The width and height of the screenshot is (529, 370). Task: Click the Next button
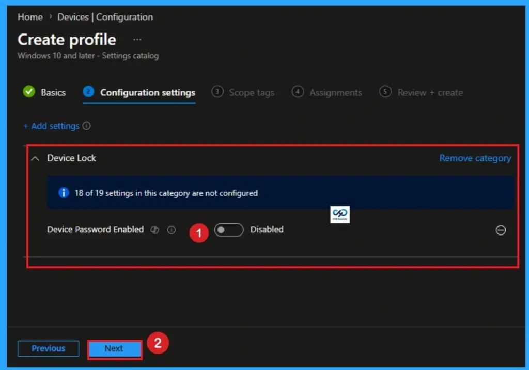[114, 348]
